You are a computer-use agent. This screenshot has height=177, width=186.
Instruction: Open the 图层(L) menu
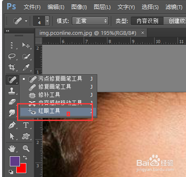(x=102, y=7)
